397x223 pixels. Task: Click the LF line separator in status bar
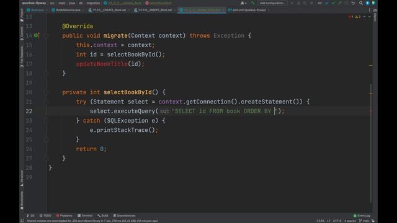pyautogui.click(x=328, y=221)
